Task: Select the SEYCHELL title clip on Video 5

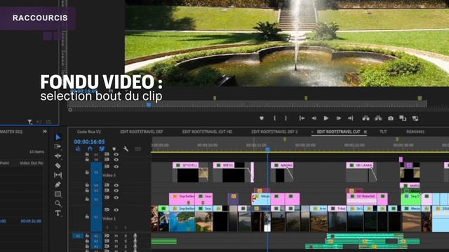Action: tap(185, 165)
